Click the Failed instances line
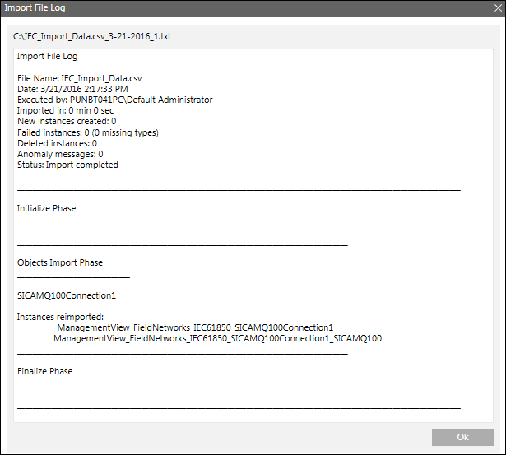 (88, 132)
